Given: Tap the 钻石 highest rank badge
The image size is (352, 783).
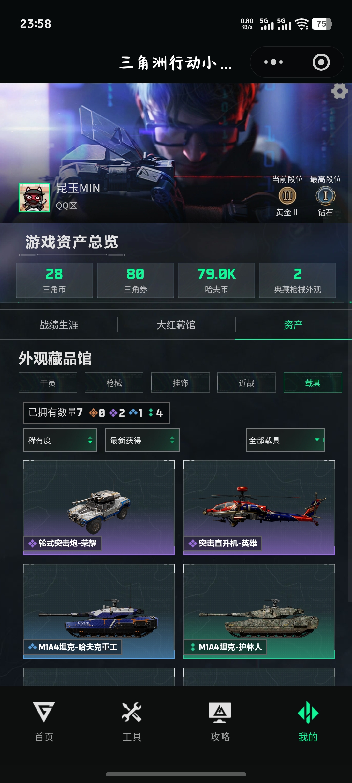Looking at the screenshot, I should (x=325, y=196).
